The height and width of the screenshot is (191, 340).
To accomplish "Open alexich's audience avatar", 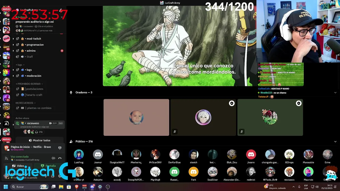I will (193, 154).
